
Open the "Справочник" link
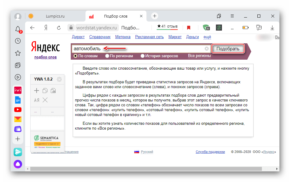(100, 37)
